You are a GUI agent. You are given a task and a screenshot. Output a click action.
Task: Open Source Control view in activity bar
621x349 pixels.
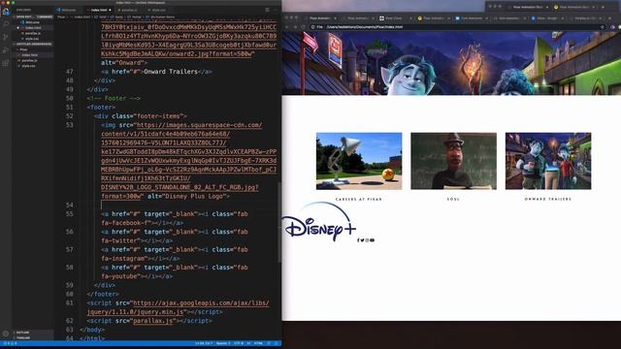6,37
